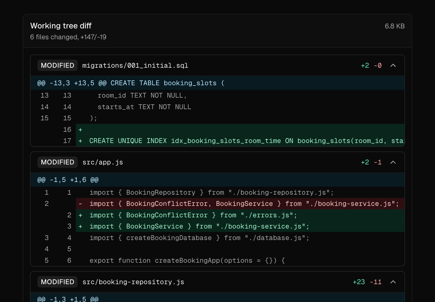Open file src/booking-repository.js
Image resolution: width=435 pixels, height=302 pixels.
(x=133, y=282)
